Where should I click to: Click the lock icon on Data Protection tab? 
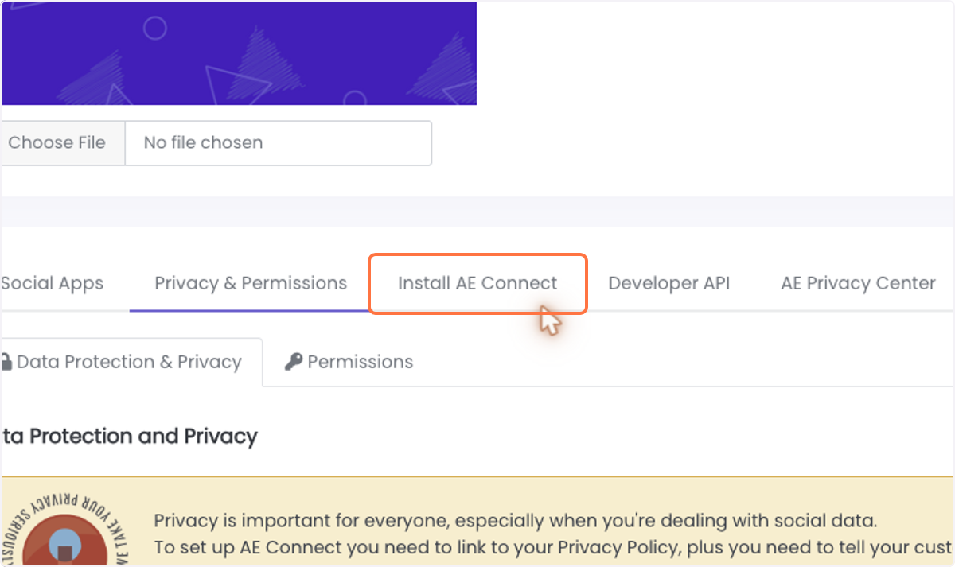[6, 363]
